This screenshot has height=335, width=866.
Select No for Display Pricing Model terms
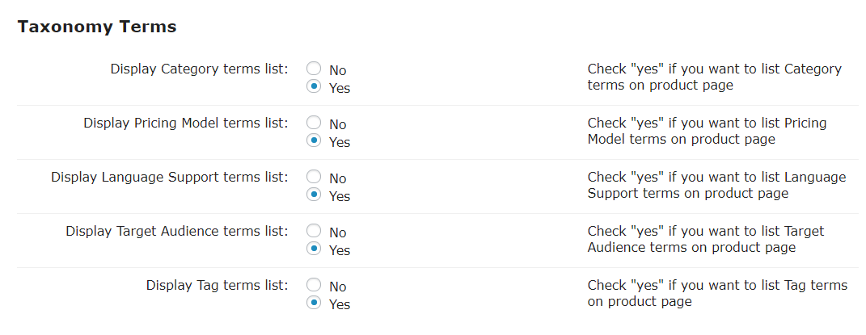point(315,124)
